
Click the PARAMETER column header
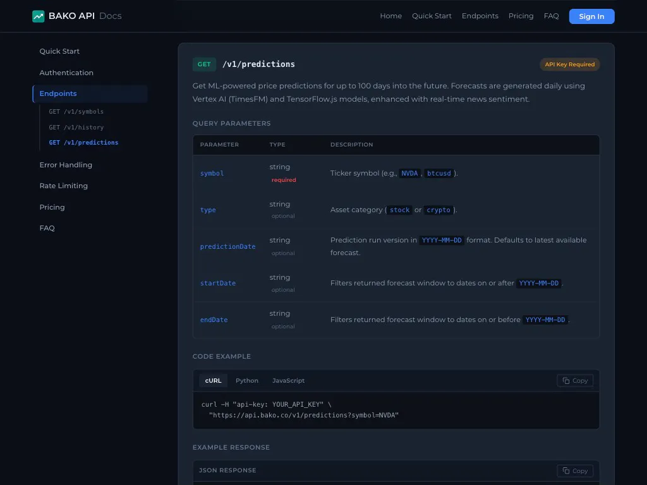tap(219, 145)
